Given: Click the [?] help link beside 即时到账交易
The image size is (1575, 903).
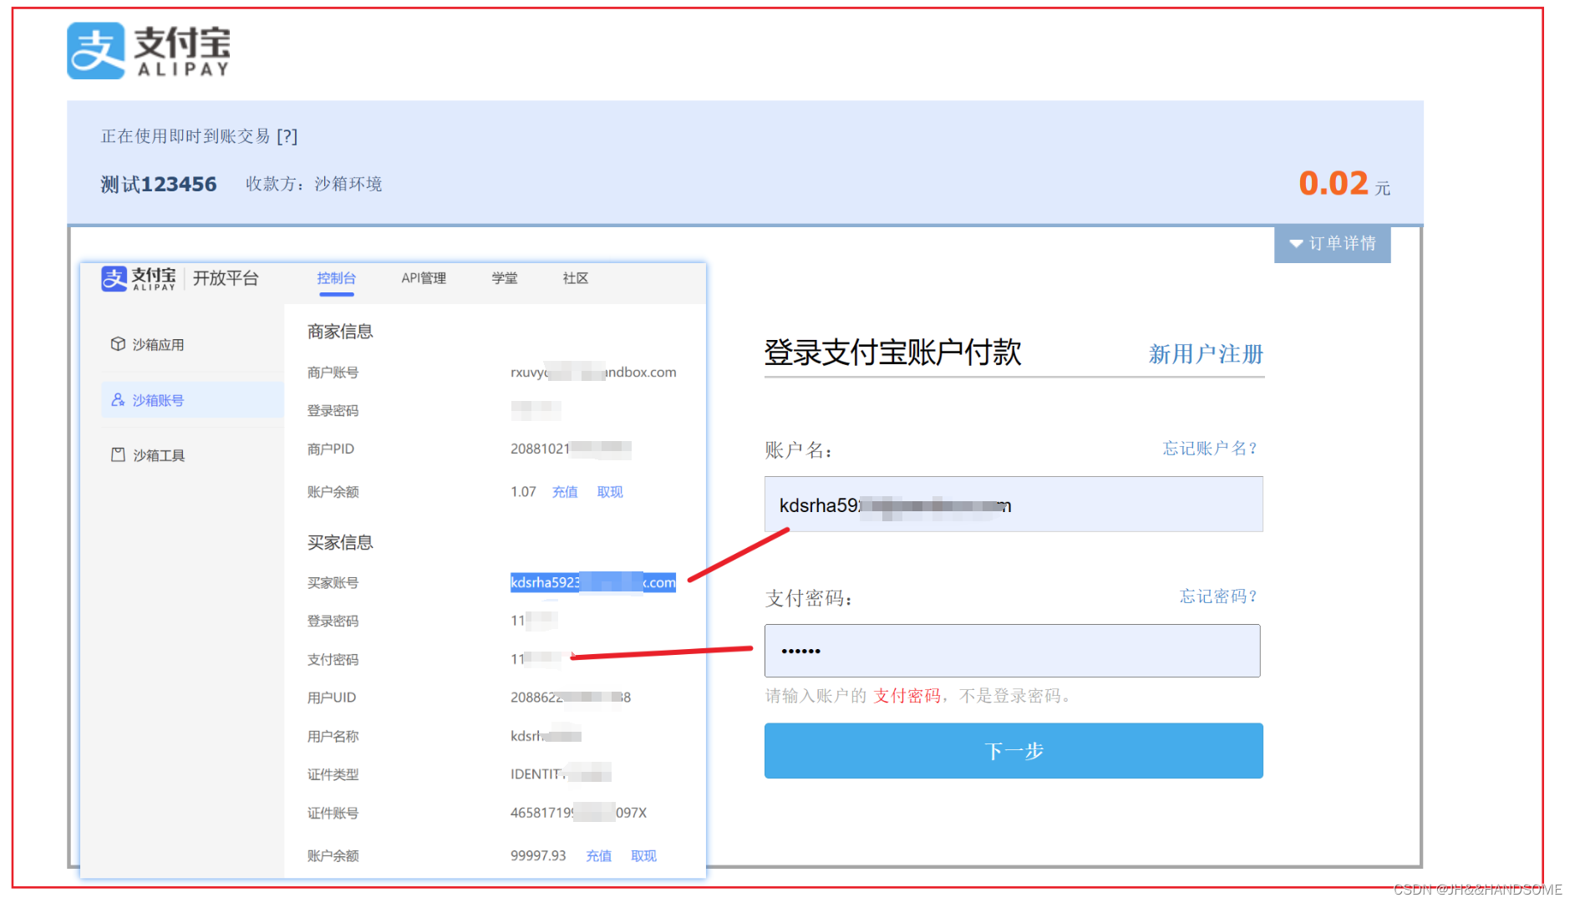Looking at the screenshot, I should tap(287, 136).
